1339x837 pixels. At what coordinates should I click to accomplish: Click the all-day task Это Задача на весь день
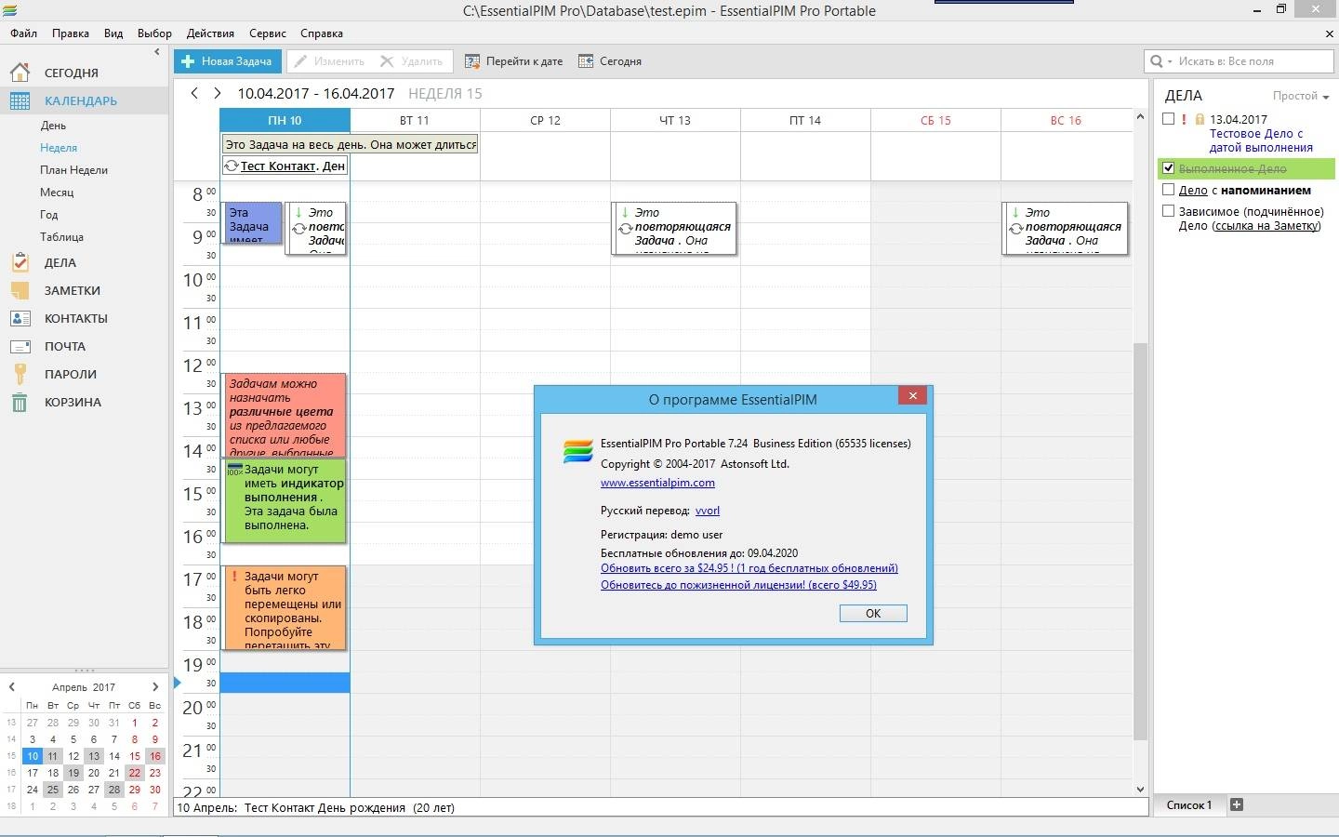350,144
